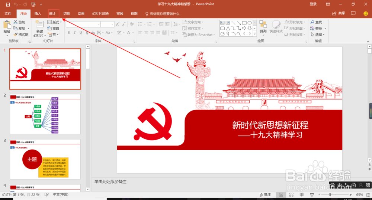Click 替换 (Replace) button
Viewport: 372px width, 200px height.
point(318,29)
